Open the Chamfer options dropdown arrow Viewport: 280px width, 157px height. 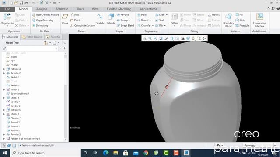point(153,26)
